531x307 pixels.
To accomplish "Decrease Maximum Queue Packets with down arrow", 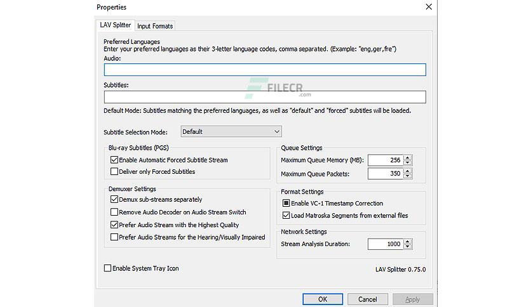I will [x=408, y=176].
